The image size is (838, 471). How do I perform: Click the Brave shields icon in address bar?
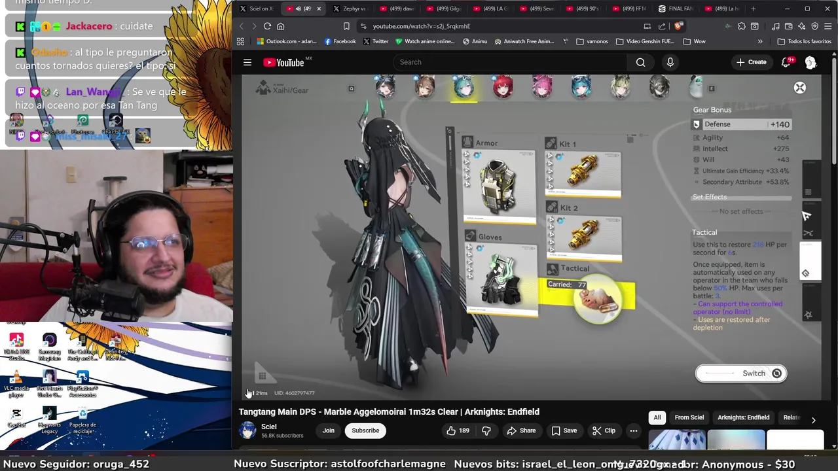[679, 26]
